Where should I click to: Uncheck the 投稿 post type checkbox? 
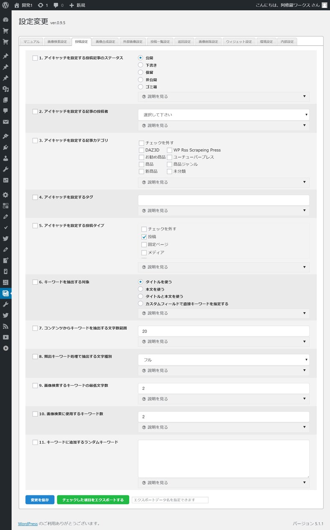click(144, 237)
